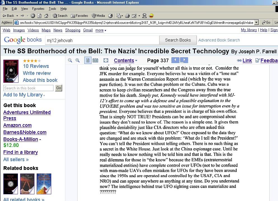Viewport: 278px width, 201px height.
Task: Click the Gmail link in top bar
Action: pyautogui.click(x=88, y=30)
